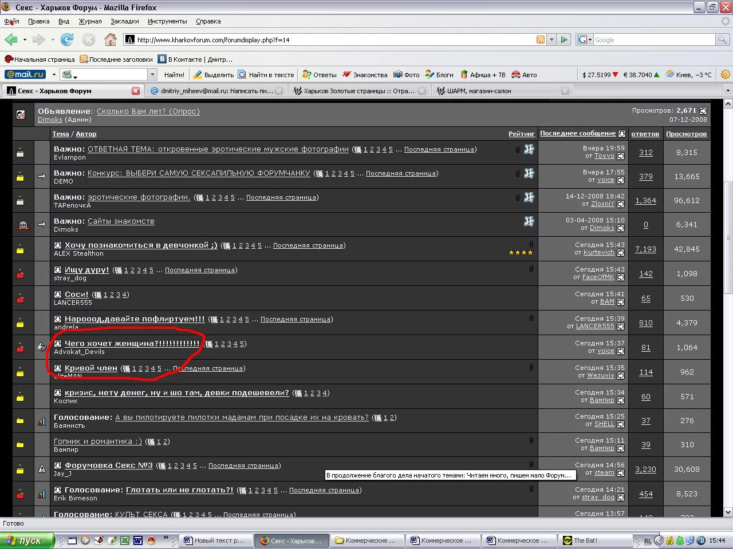Open the Журнал menu
This screenshot has width=733, height=549.
[x=90, y=21]
